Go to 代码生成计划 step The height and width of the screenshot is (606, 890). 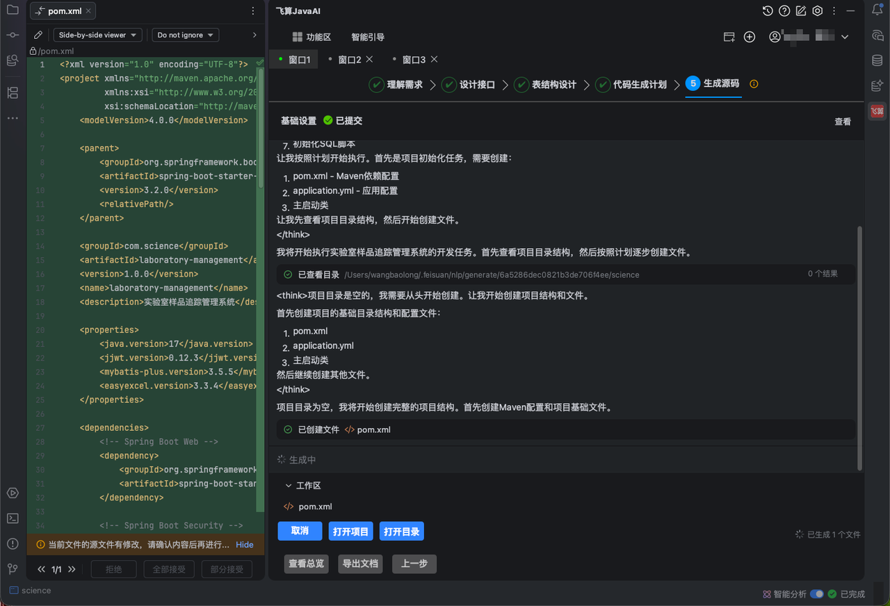(x=631, y=84)
